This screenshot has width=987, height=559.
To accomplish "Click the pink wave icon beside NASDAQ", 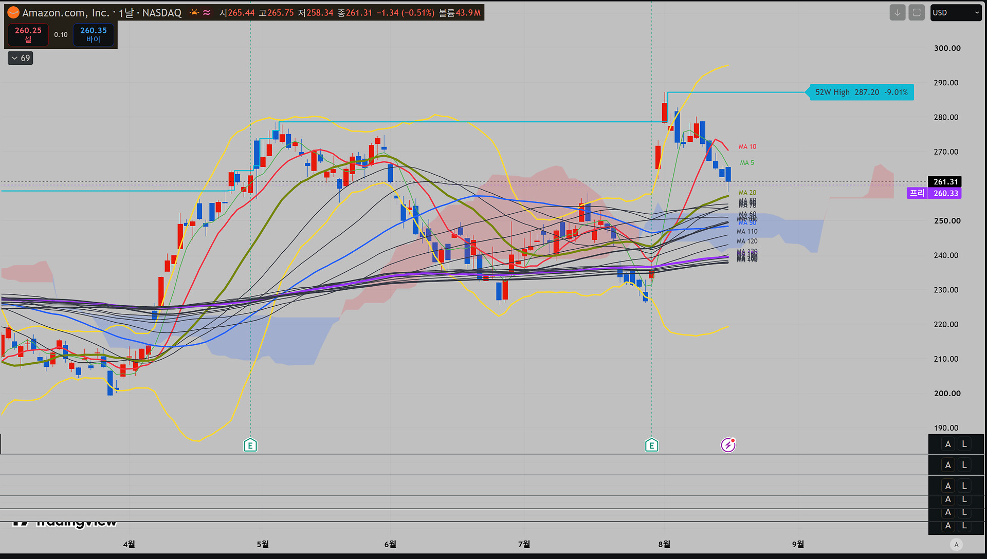I will point(207,12).
